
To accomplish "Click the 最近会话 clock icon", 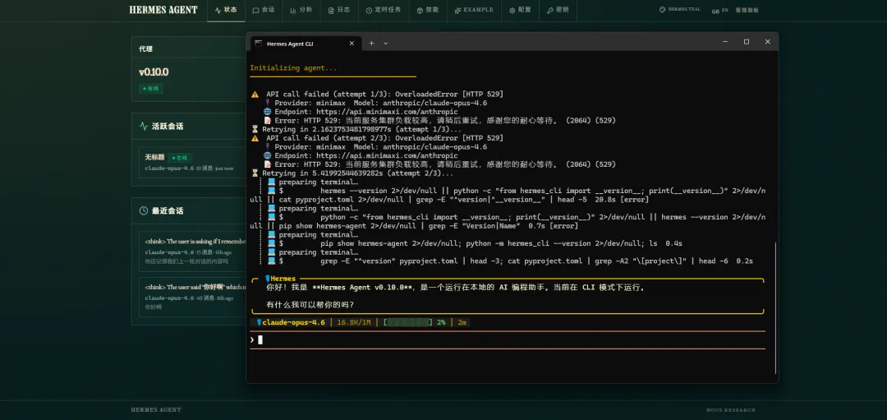I will [x=143, y=210].
